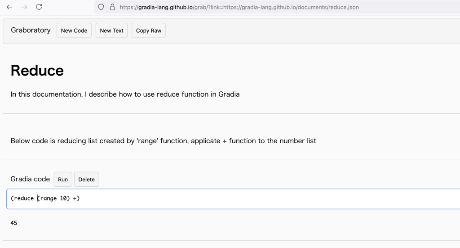Open the Graboratory brand link
This screenshot has height=248, width=460.
[31, 30]
